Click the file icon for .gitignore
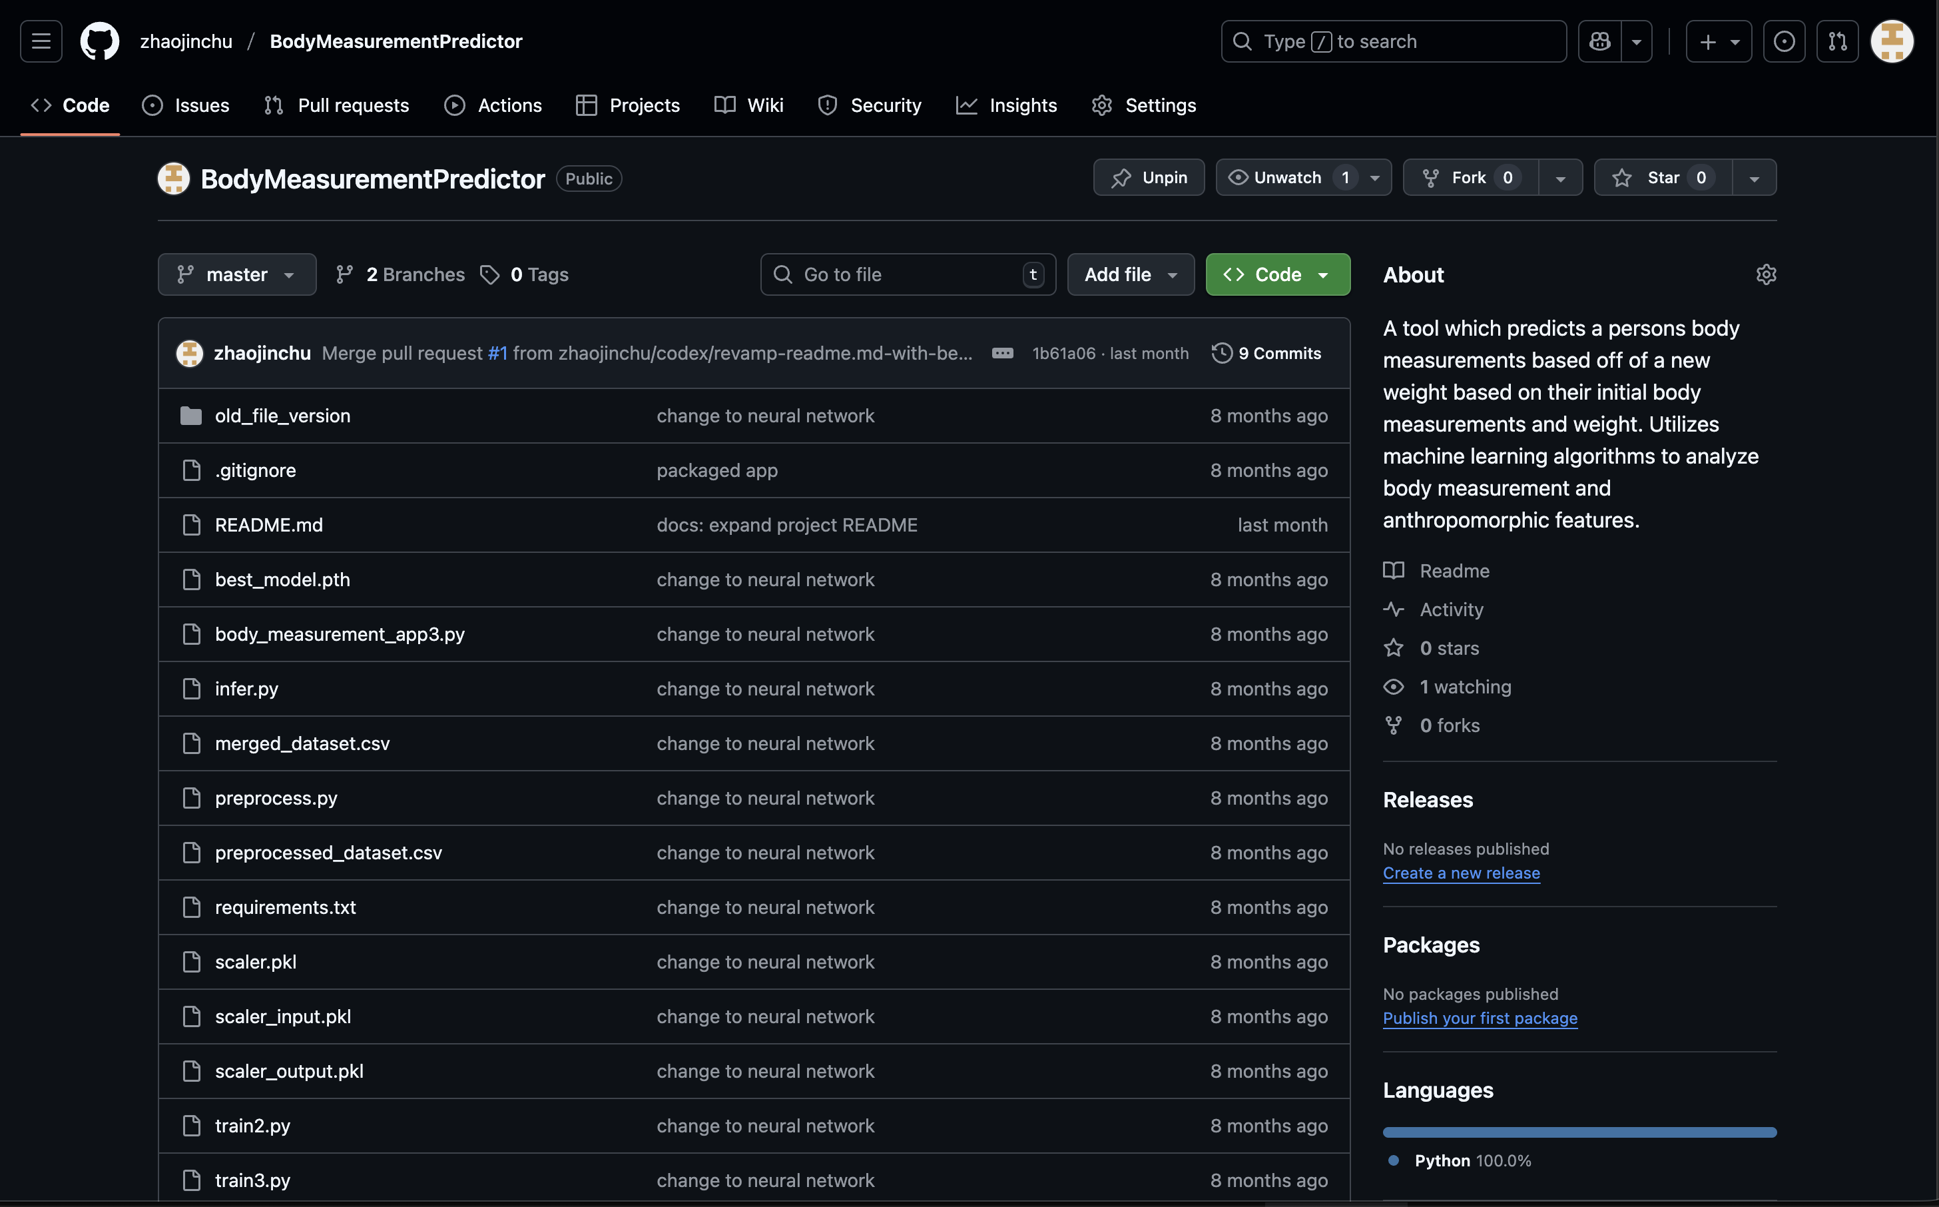This screenshot has height=1207, width=1939. [x=192, y=470]
